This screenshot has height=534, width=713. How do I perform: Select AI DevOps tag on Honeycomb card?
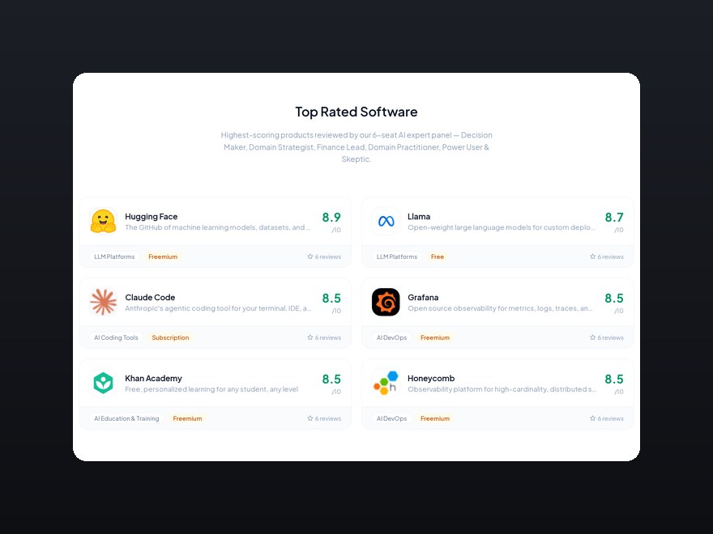[391, 418]
